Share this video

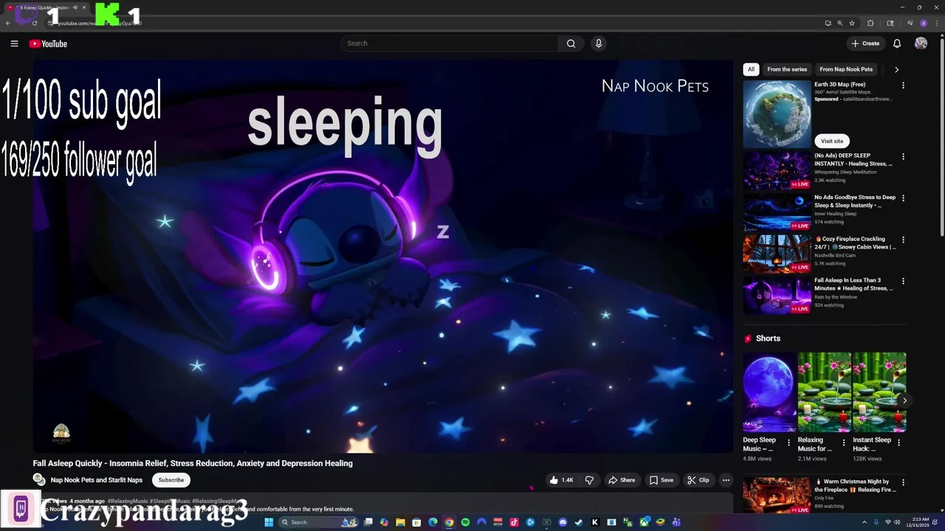pyautogui.click(x=622, y=480)
